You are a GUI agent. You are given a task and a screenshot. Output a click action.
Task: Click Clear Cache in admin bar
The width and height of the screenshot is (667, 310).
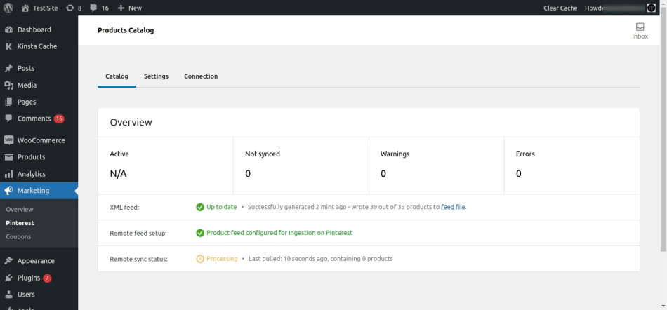point(561,8)
